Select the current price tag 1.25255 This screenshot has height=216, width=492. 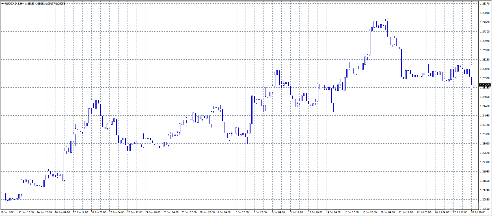(x=485, y=85)
